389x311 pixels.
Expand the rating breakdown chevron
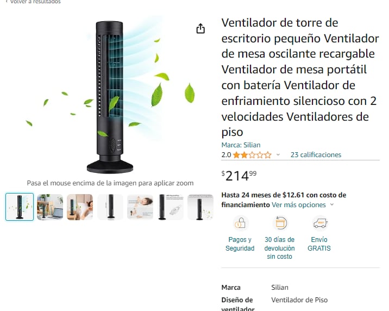point(278,155)
